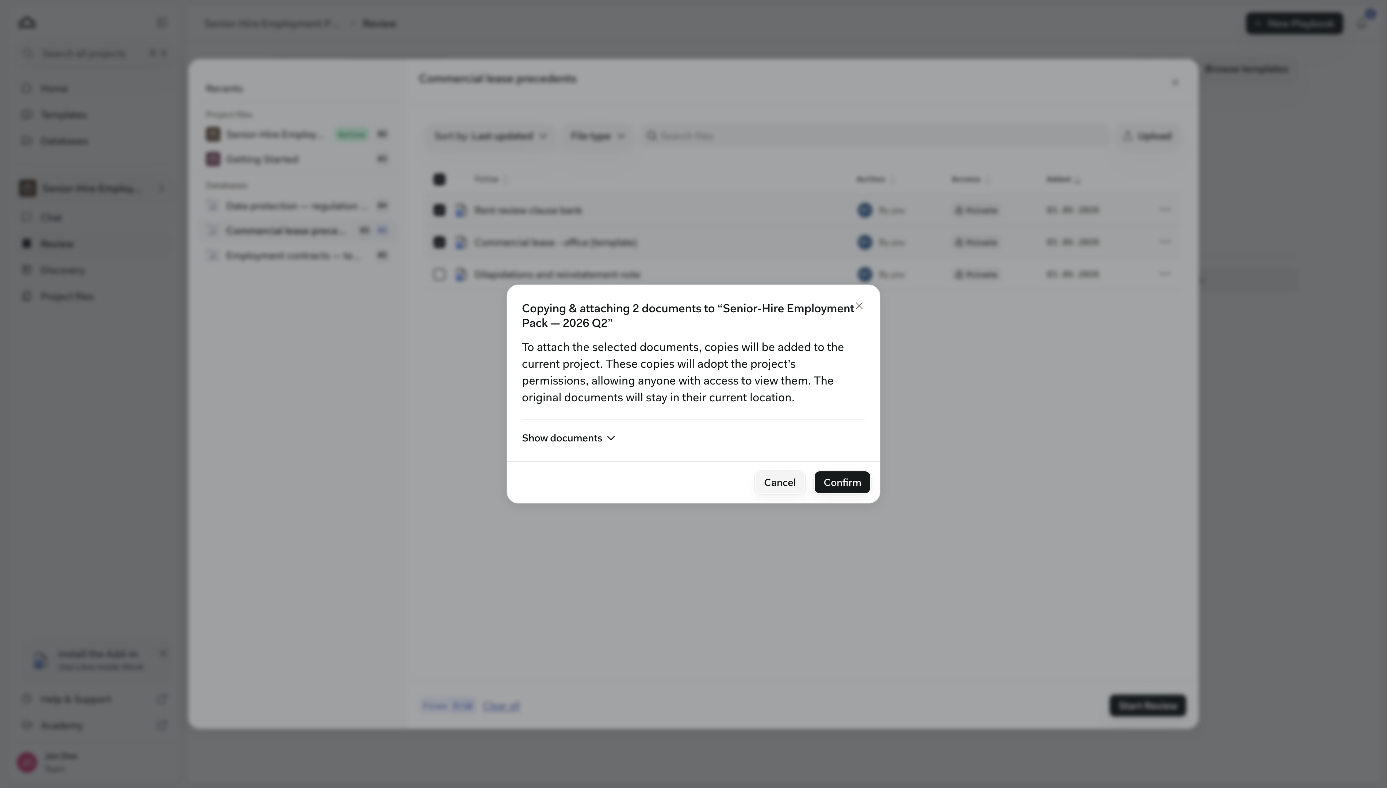Click the Start Review button
Viewport: 1387px width, 788px height.
coord(1147,706)
